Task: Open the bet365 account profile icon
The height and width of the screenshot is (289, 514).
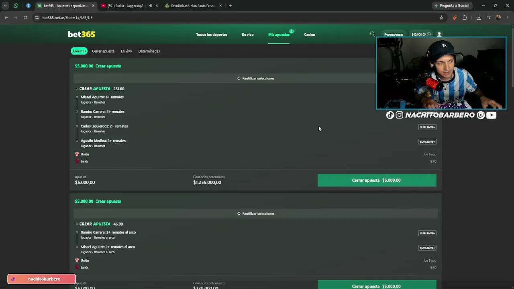Action: pyautogui.click(x=439, y=35)
